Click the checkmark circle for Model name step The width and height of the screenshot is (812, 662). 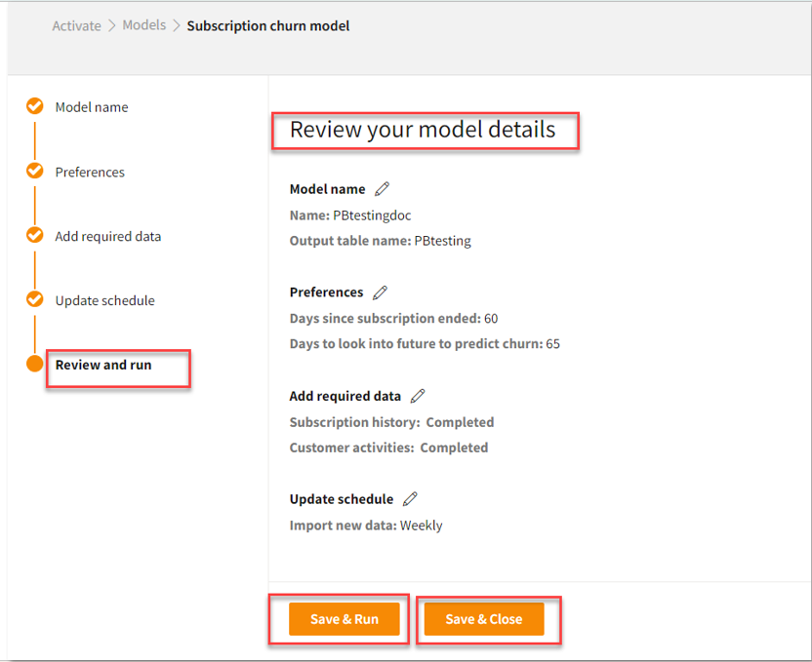pyautogui.click(x=35, y=106)
